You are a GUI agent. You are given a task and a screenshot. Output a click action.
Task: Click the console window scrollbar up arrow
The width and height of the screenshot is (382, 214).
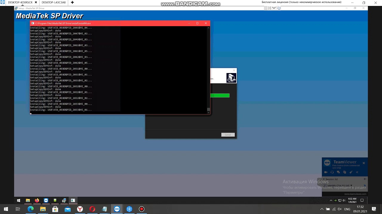tap(209, 28)
